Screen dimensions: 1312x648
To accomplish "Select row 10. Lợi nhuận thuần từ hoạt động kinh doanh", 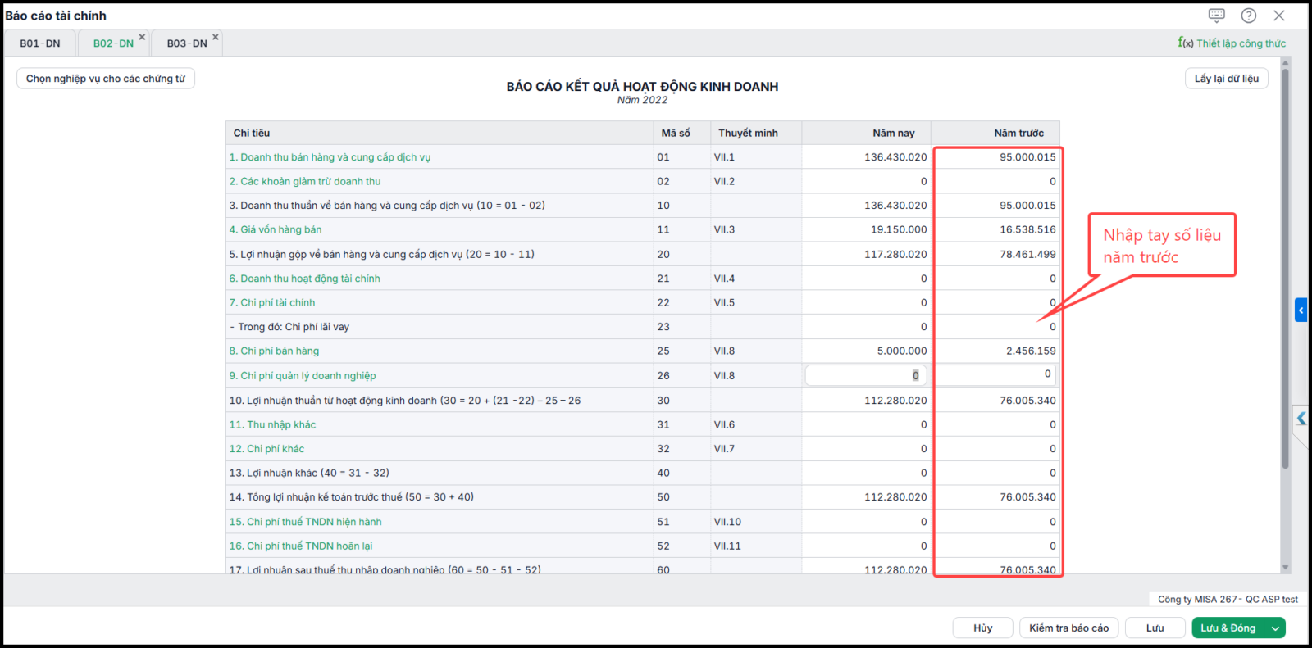I will pos(643,401).
